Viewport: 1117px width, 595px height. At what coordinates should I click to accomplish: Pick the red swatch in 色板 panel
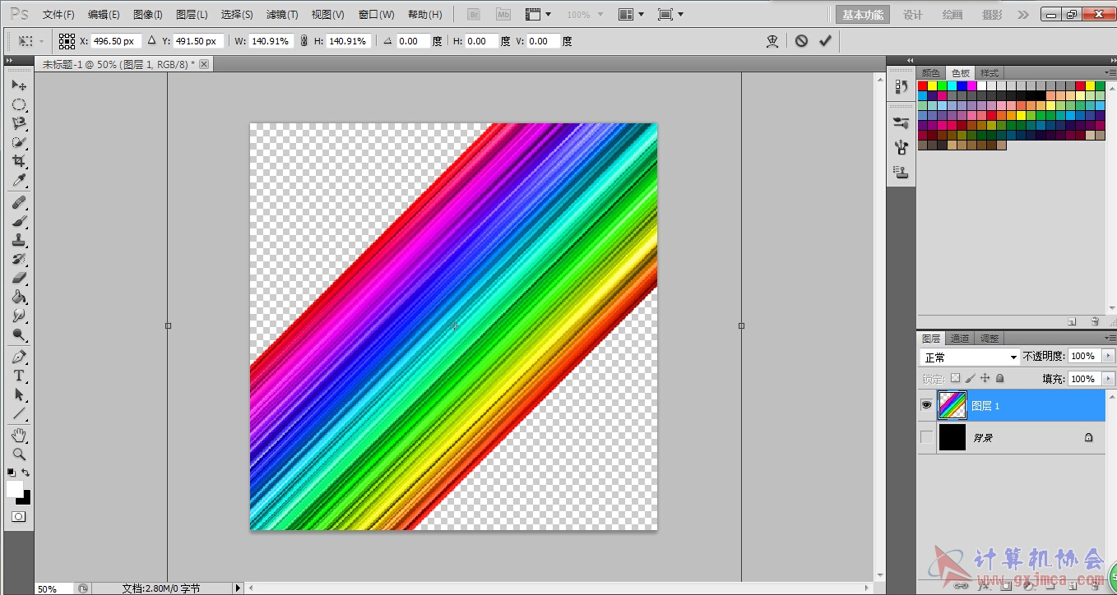tap(923, 85)
